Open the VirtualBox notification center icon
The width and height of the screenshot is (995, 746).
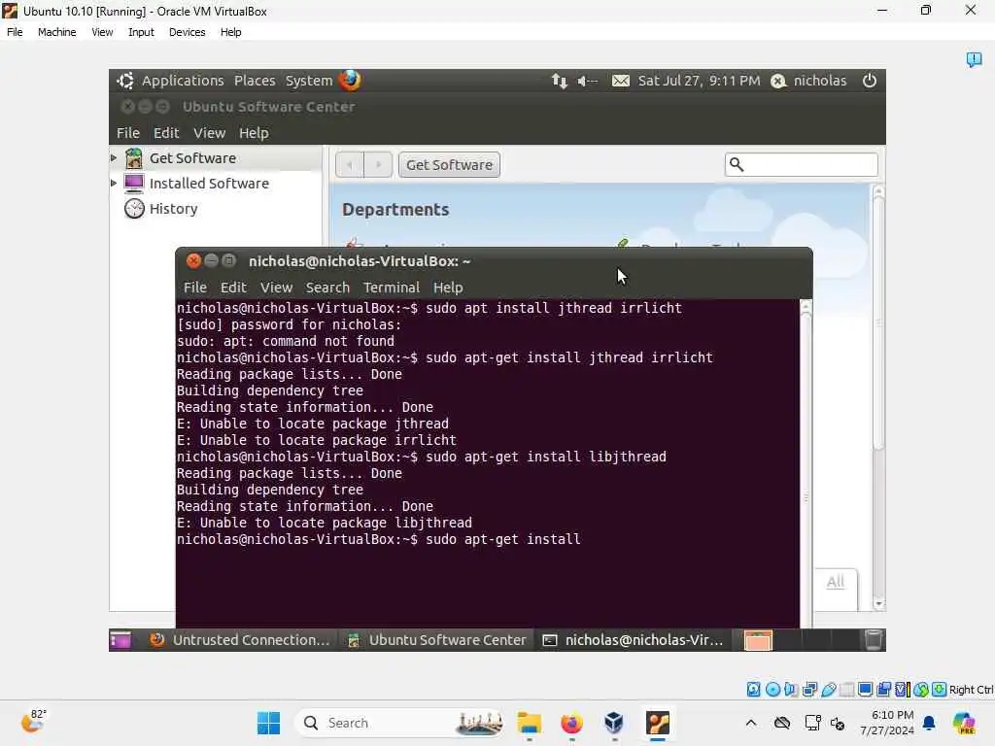[x=974, y=59]
